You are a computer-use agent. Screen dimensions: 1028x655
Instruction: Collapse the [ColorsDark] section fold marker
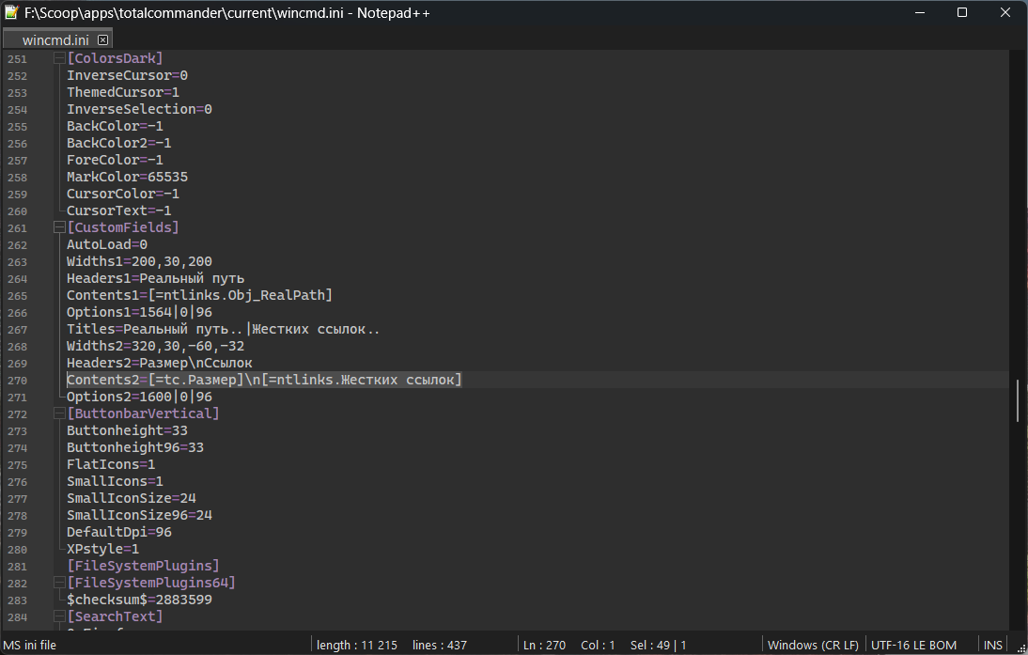coord(58,58)
